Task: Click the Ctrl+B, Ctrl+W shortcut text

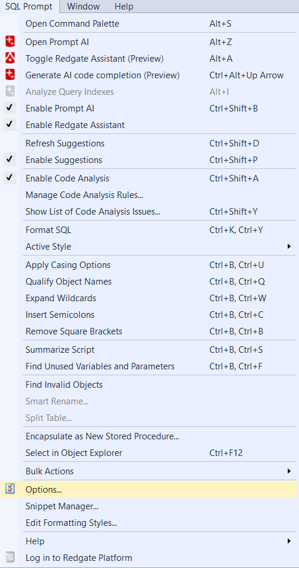Action: [238, 298]
